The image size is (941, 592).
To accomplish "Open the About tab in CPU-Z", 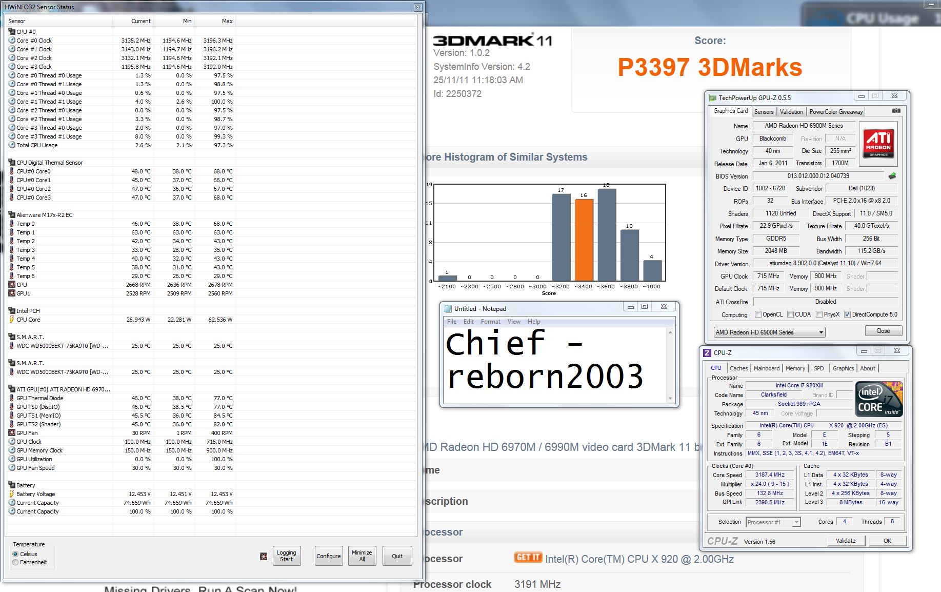I will (868, 368).
